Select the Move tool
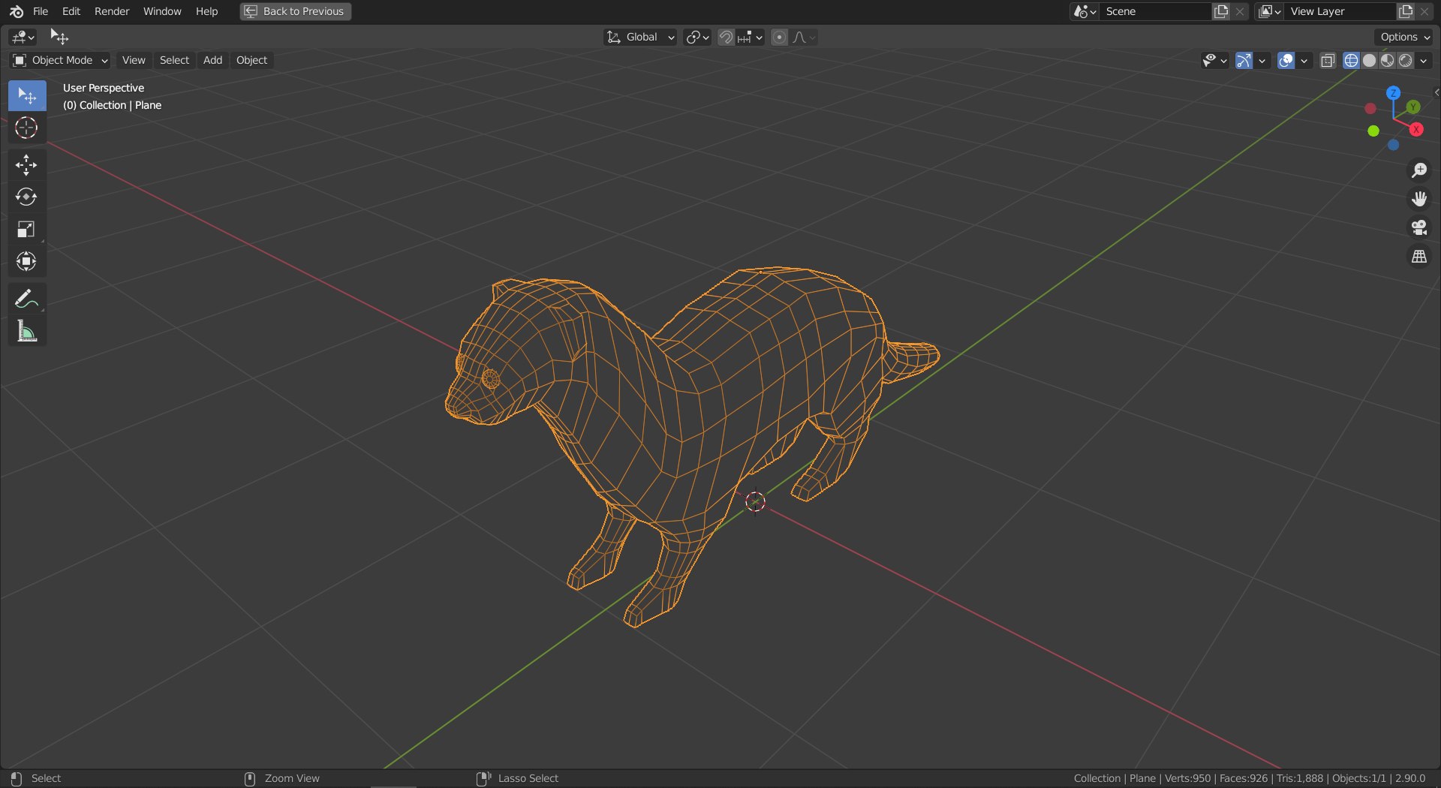The height and width of the screenshot is (788, 1441). point(27,165)
